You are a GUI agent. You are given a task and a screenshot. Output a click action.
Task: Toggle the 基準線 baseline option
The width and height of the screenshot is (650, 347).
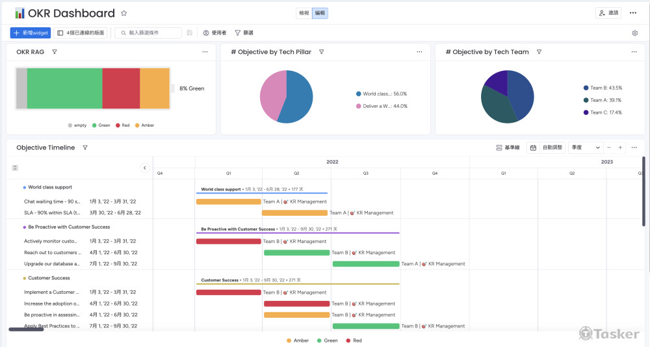click(508, 148)
